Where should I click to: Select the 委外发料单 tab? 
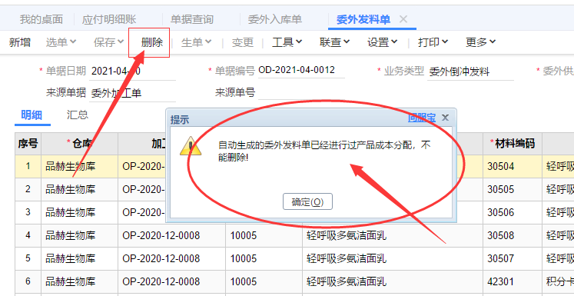(x=363, y=19)
